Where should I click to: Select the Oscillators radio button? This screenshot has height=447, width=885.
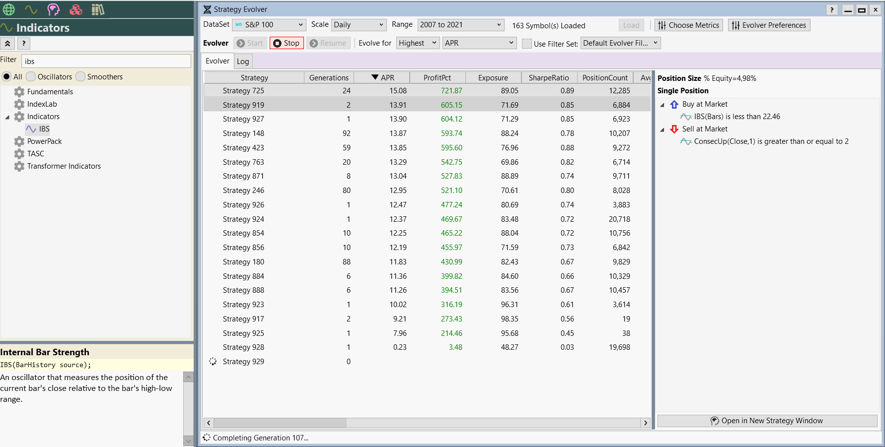pyautogui.click(x=30, y=76)
